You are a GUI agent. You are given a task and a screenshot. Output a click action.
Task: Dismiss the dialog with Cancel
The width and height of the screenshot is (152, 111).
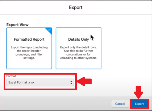120,104
